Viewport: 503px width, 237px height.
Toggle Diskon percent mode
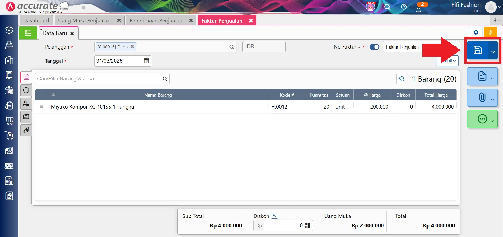pyautogui.click(x=274, y=216)
